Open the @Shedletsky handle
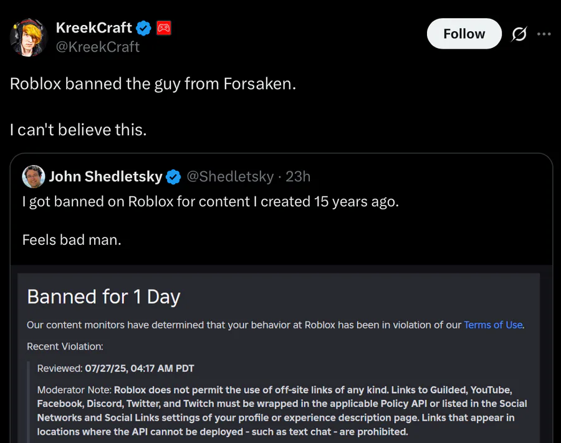Image resolution: width=561 pixels, height=443 pixels. [x=230, y=176]
